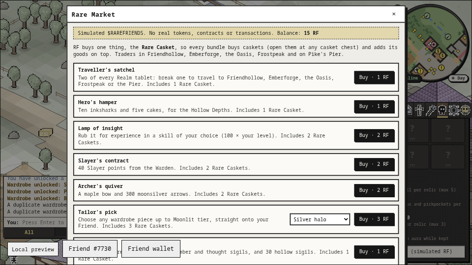The height and width of the screenshot is (265, 472).
Task: Close the Rare Market dialog
Action: coord(394,14)
